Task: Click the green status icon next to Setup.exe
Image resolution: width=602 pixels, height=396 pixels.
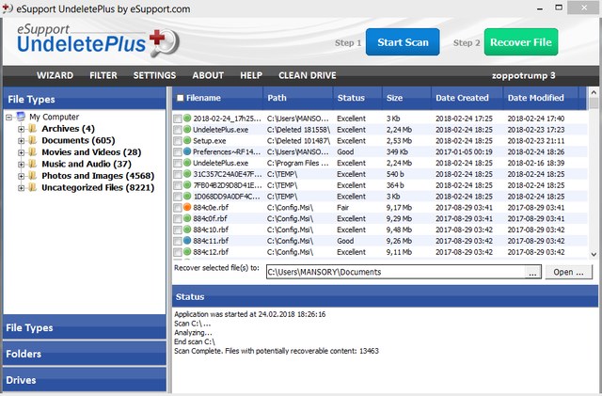Action: coord(188,140)
